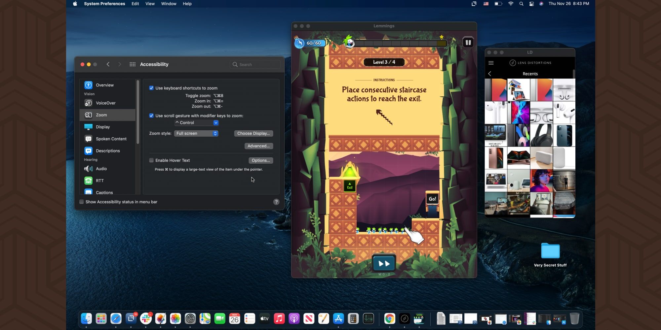
Task: Select VoiceOver in the sidebar
Action: coord(108,103)
